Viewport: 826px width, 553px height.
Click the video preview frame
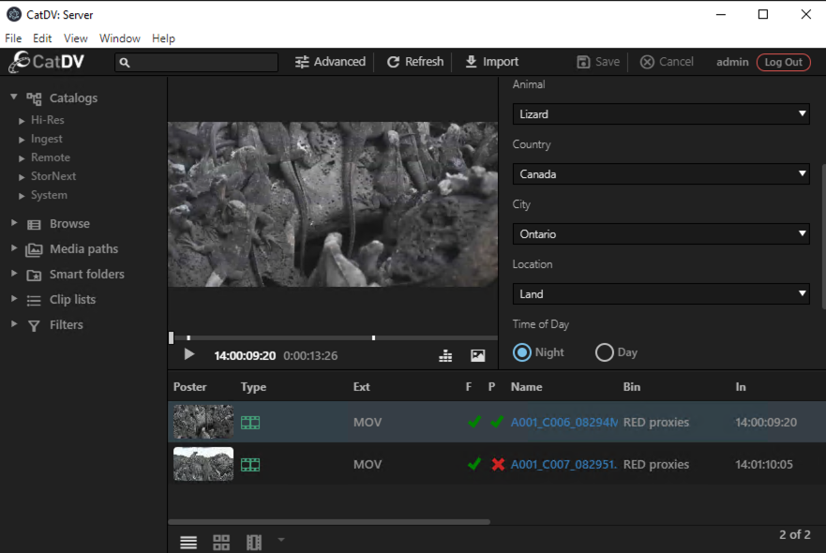pyautogui.click(x=333, y=204)
